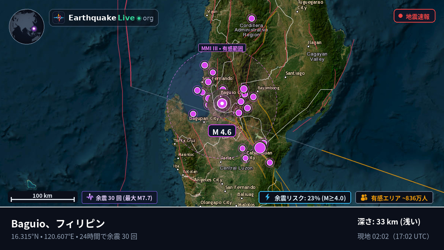Click the Tarlac map label
The image size is (444, 250).
pos(228,158)
